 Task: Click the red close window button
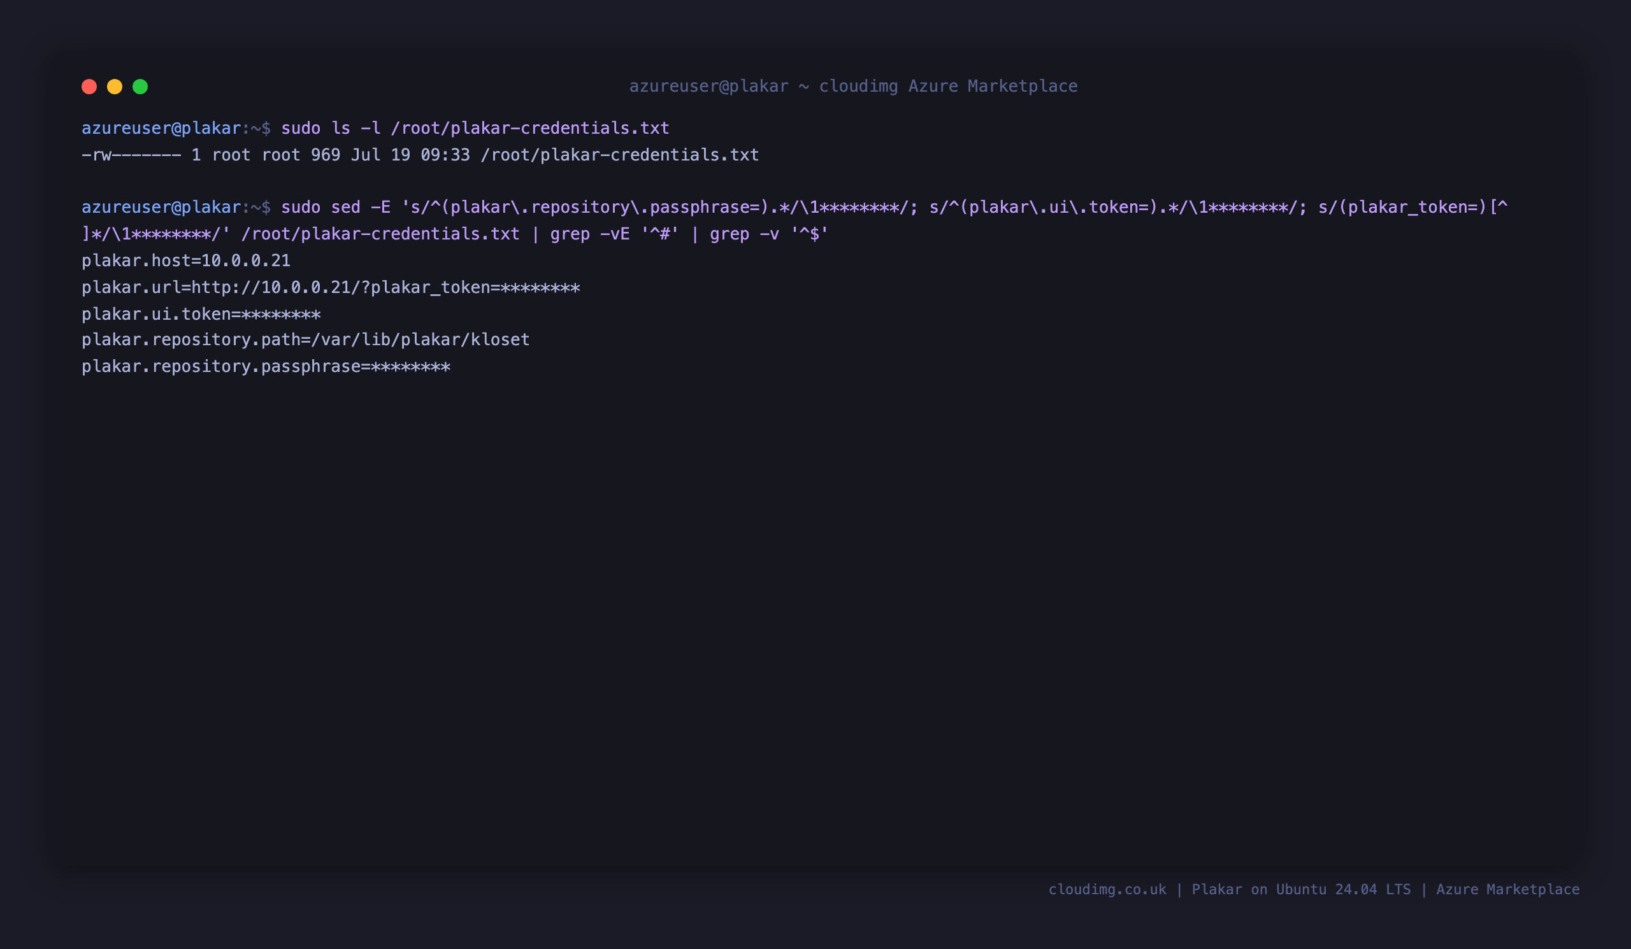[89, 87]
